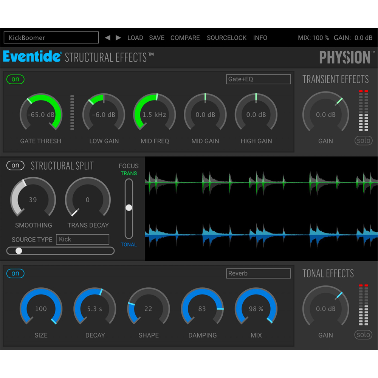
Task: Click the FOCUS vertical slider handle
Action: coord(129,208)
